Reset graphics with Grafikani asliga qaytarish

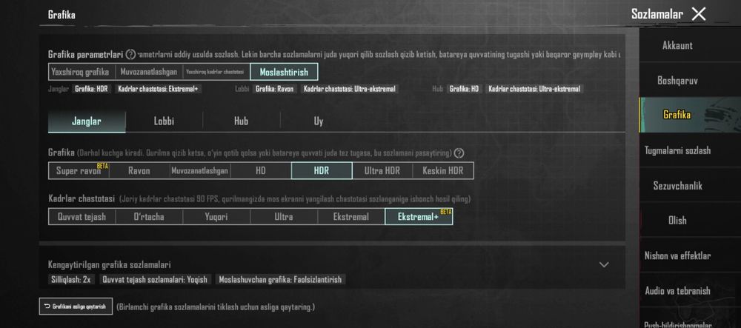76,307
